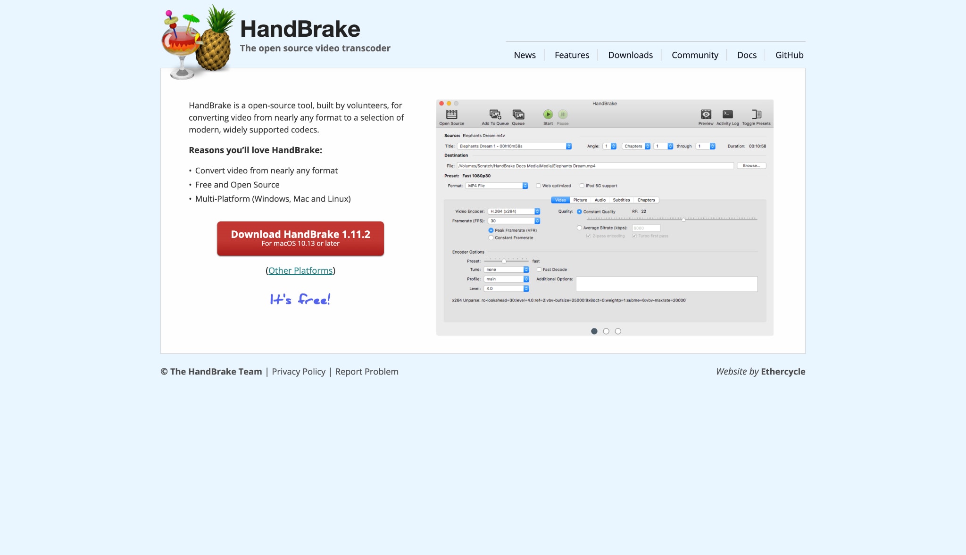This screenshot has width=966, height=555.
Task: Open the Chapters range type dropdown
Action: (x=636, y=146)
